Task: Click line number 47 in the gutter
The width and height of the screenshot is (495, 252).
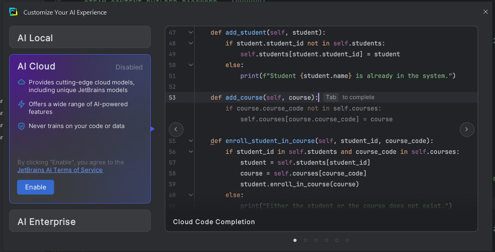Action: click(x=172, y=32)
